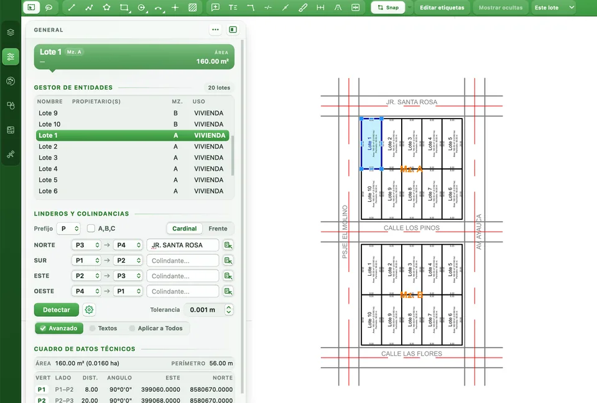Image resolution: width=597 pixels, height=403 pixels.
Task: Select the circle drawing tool
Action: pyautogui.click(x=142, y=7)
